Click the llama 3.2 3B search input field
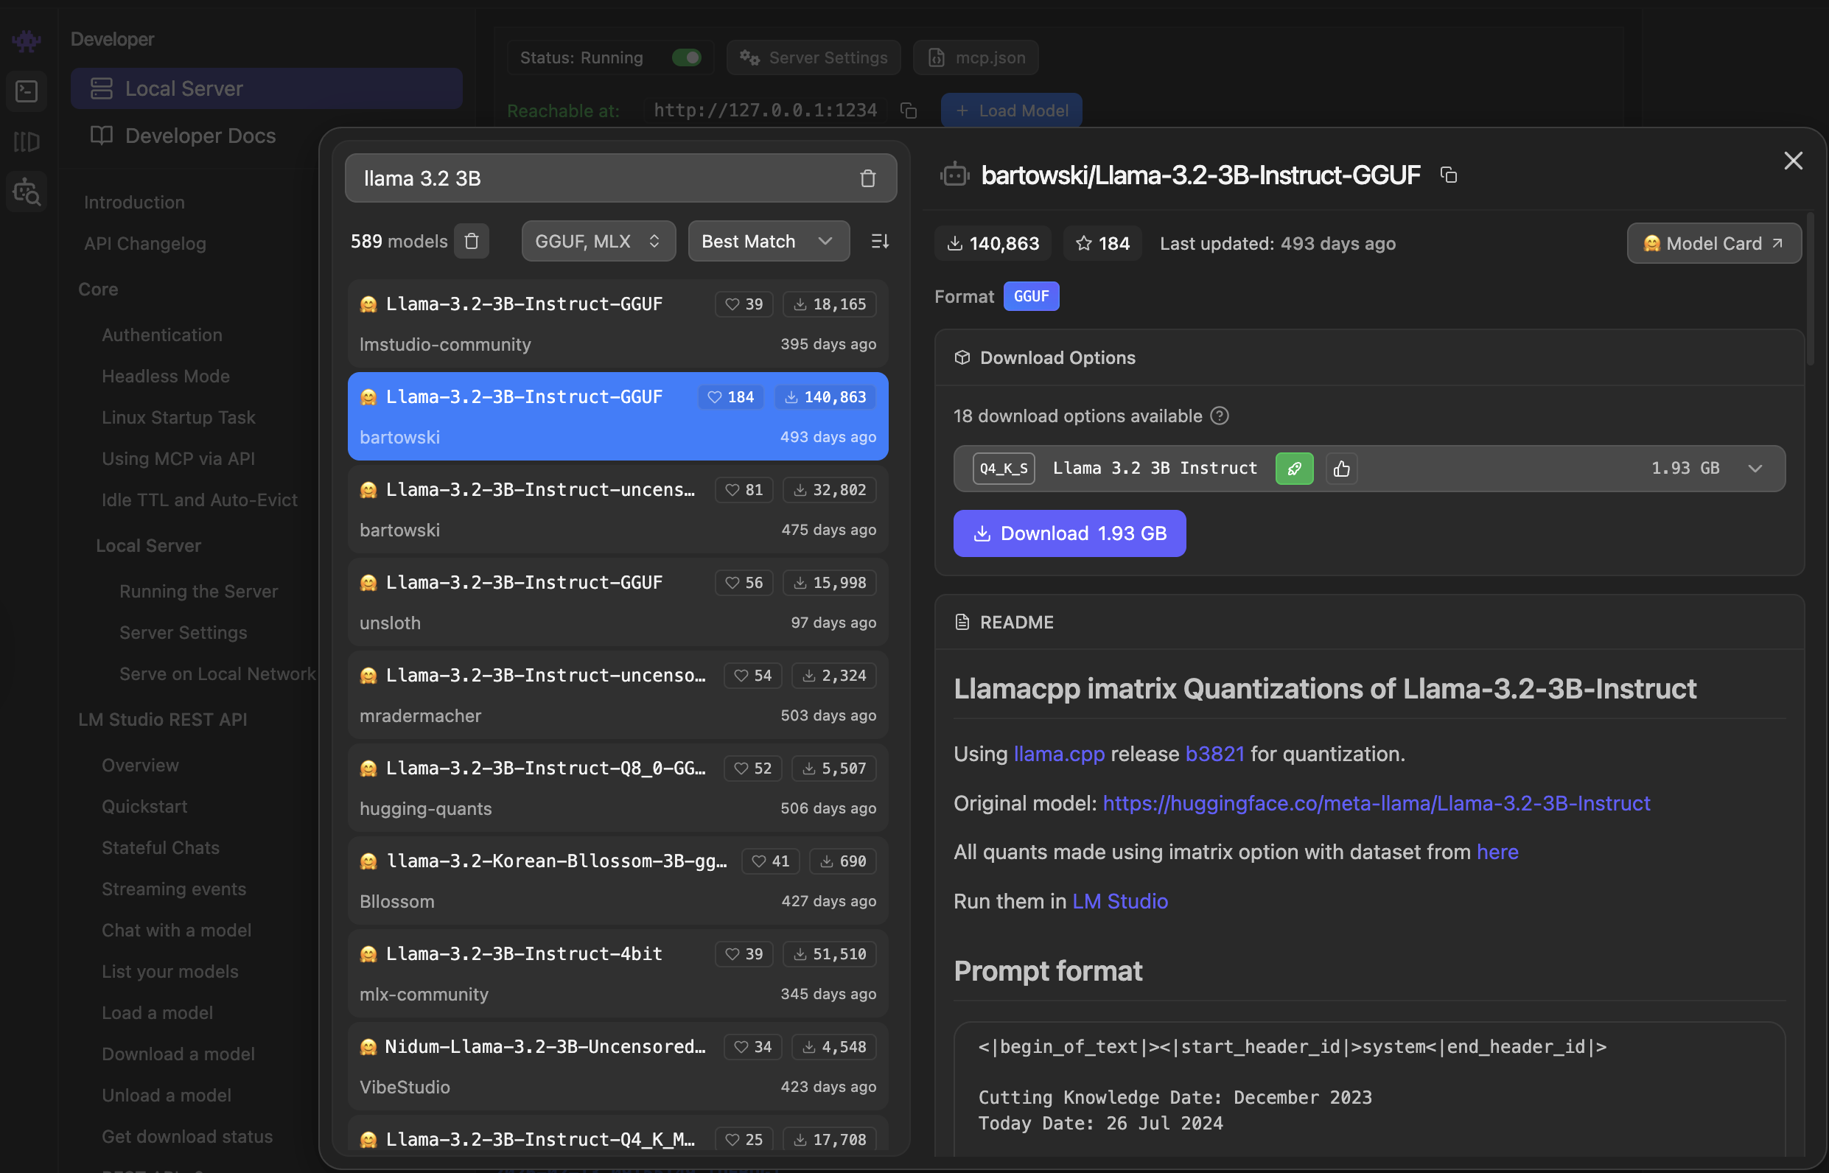This screenshot has height=1173, width=1829. click(x=594, y=178)
